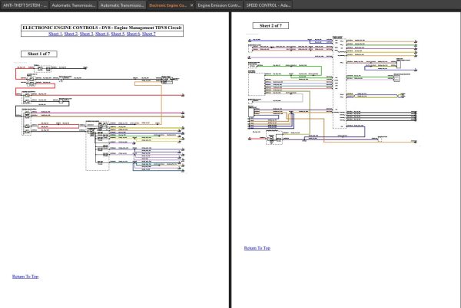This screenshot has width=461, height=308.
Task: Click the 'Sheet 1 of 7' header box
Action: [38, 54]
